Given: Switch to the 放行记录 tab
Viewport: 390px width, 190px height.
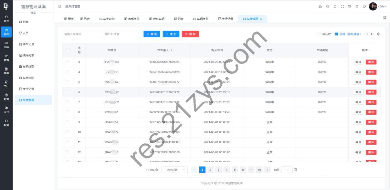Looking at the screenshot, I should (226, 19).
